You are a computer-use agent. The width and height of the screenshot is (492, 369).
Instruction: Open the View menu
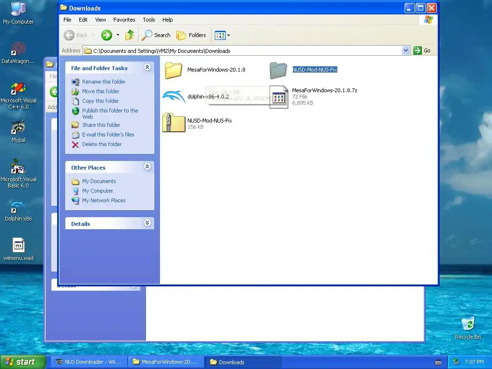click(100, 20)
